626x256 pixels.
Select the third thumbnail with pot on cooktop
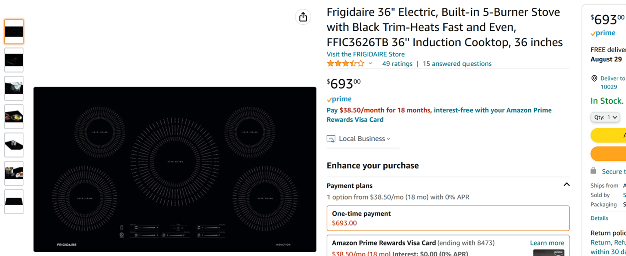coord(14,88)
